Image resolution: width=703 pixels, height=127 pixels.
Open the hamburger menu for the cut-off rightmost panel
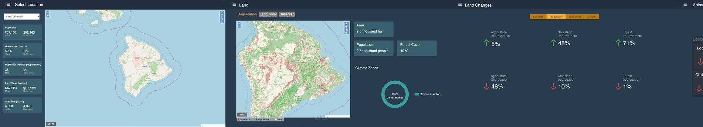(x=685, y=5)
